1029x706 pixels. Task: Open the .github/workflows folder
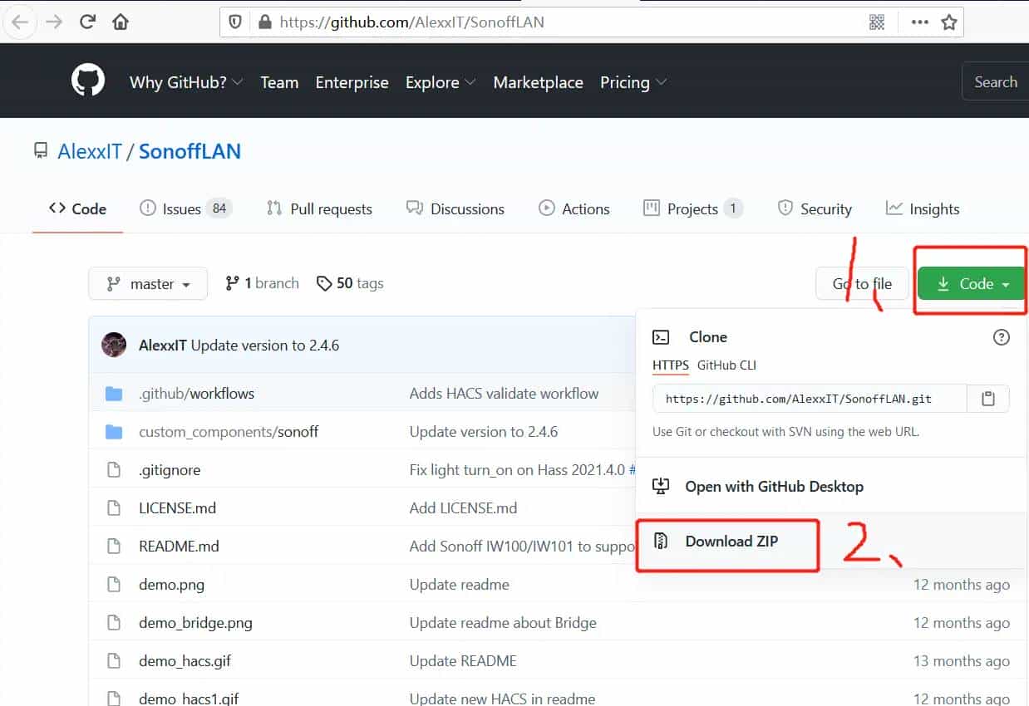coord(197,394)
